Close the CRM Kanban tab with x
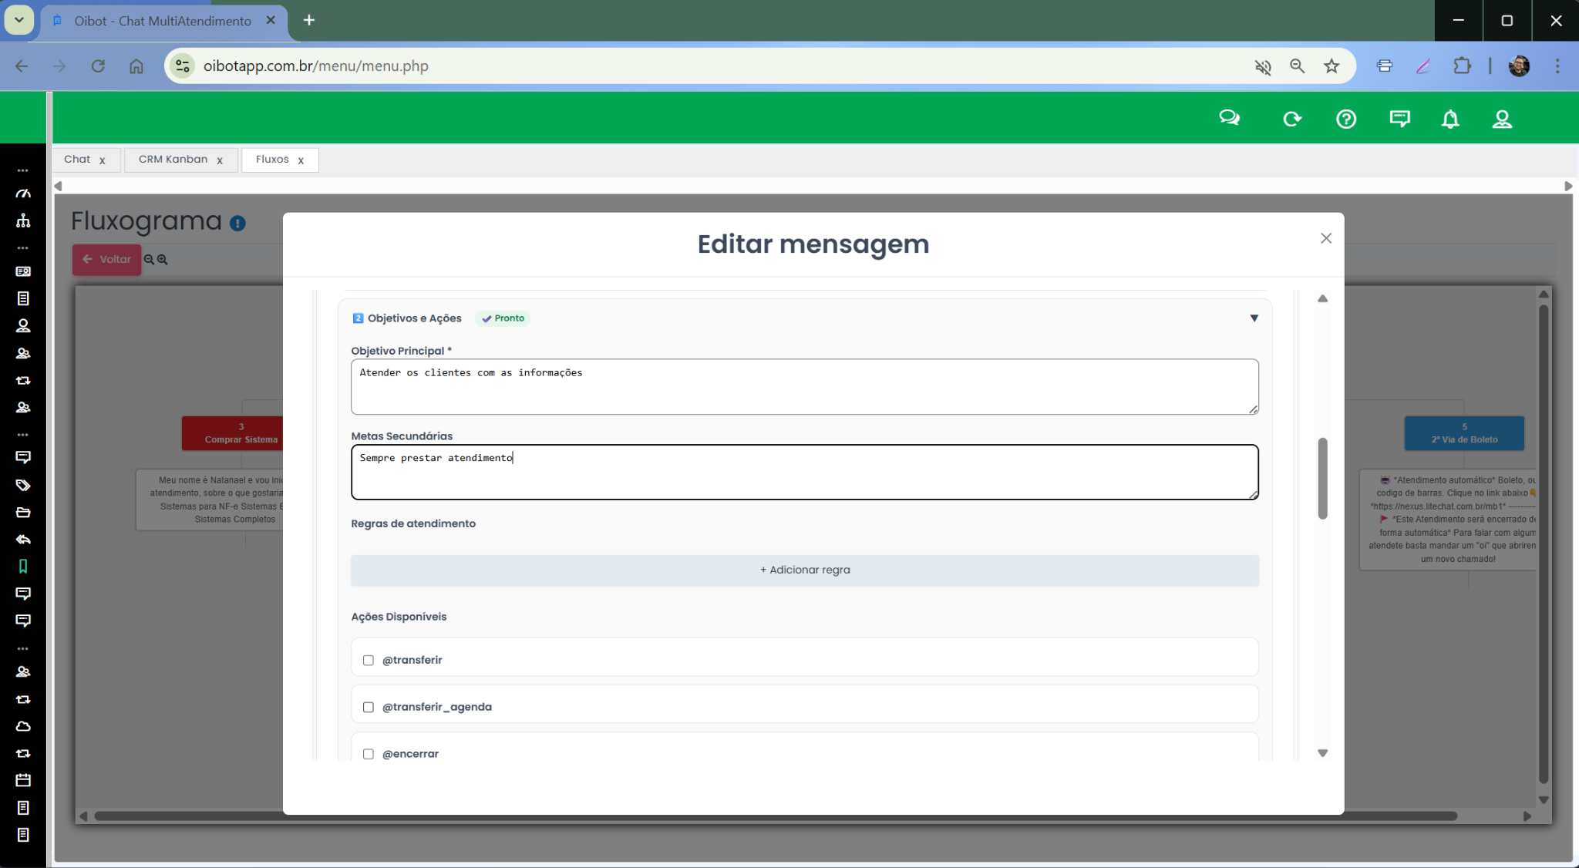1579x868 pixels. pos(220,160)
